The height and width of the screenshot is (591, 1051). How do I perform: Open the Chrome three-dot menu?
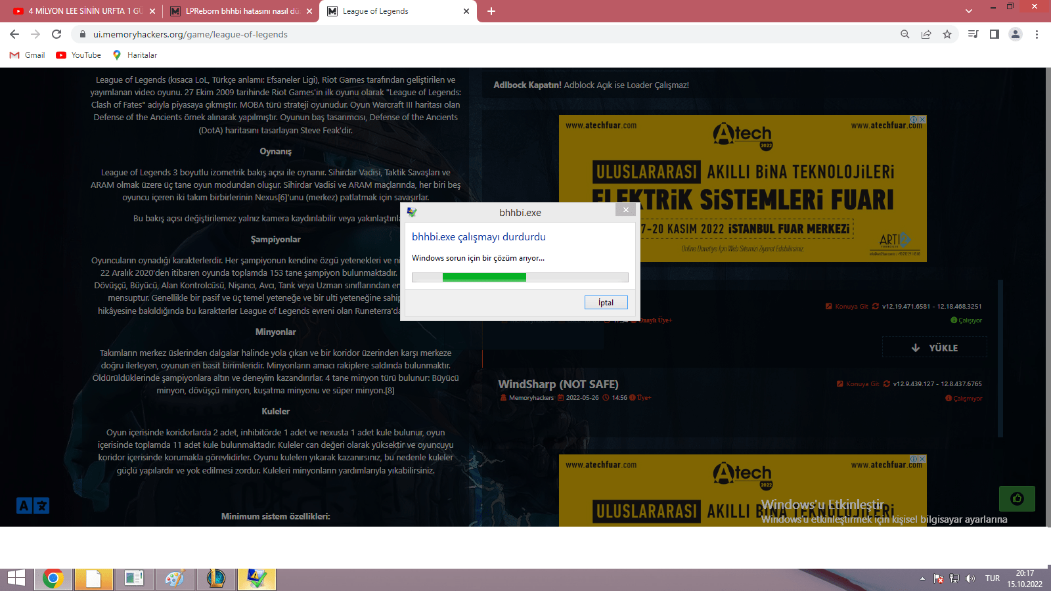(1037, 34)
